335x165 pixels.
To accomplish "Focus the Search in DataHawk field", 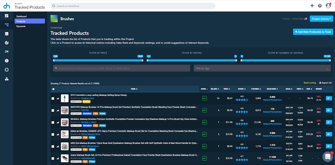I will 133,6.
